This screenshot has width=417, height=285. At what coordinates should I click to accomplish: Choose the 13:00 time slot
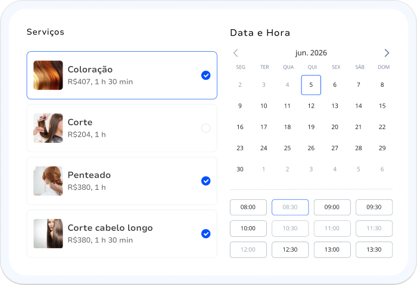[332, 250]
